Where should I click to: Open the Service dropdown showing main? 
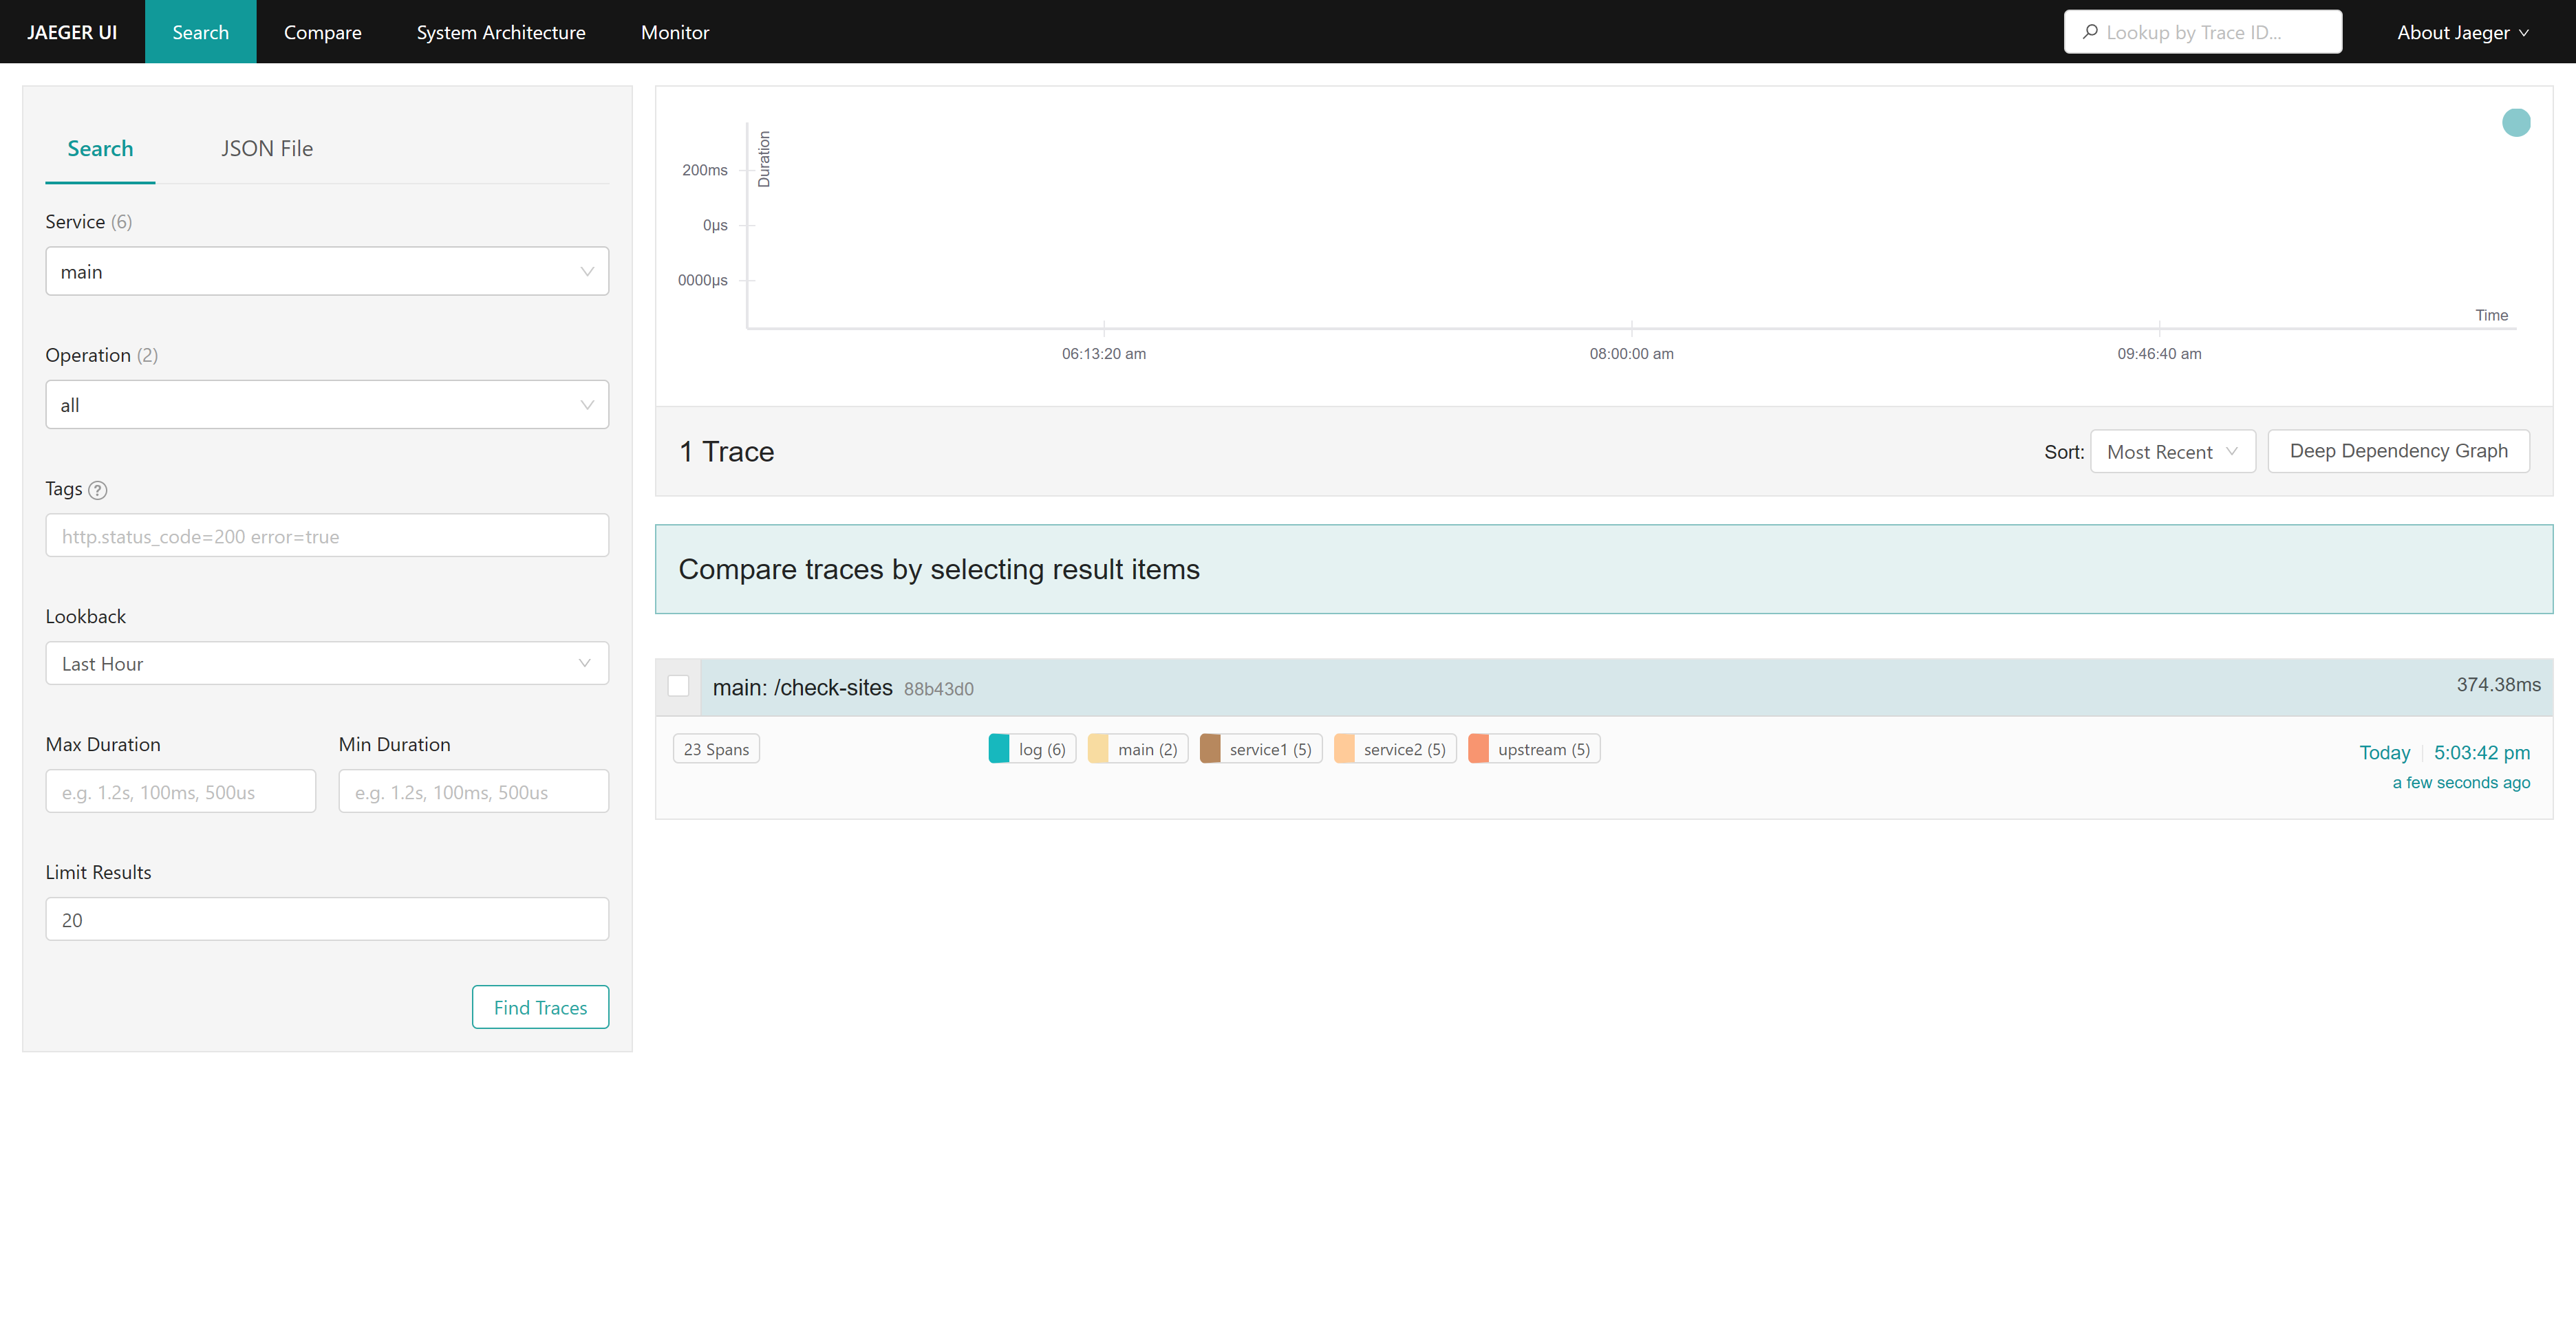(327, 271)
